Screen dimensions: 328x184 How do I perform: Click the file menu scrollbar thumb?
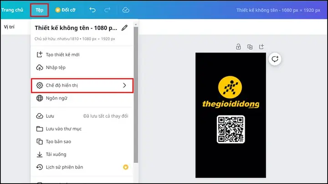pyautogui.click(x=136, y=94)
